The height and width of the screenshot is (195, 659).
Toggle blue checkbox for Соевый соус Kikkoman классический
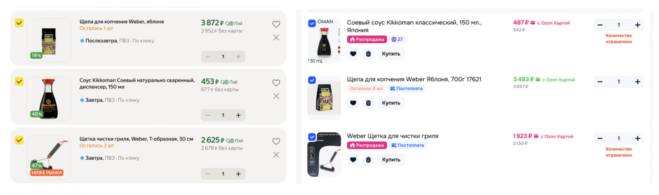point(312,24)
